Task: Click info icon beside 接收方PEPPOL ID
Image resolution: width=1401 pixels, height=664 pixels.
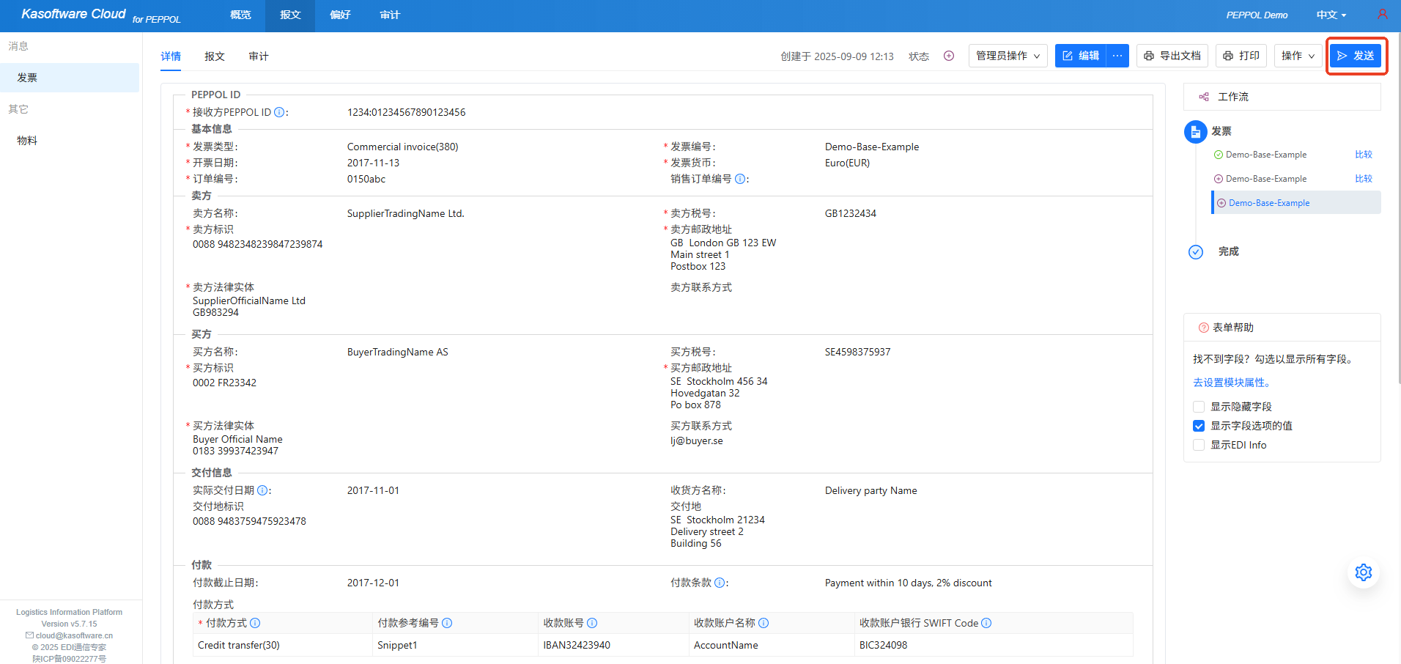Action: pos(279,112)
